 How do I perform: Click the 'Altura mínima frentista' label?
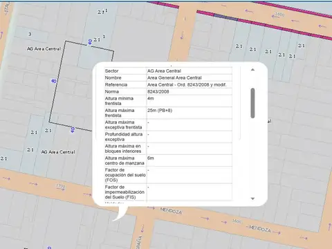119,101
